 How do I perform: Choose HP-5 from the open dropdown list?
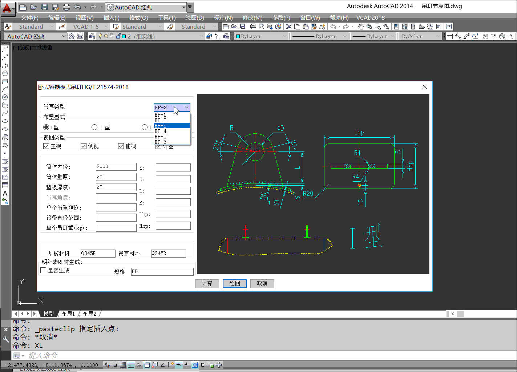(x=161, y=137)
